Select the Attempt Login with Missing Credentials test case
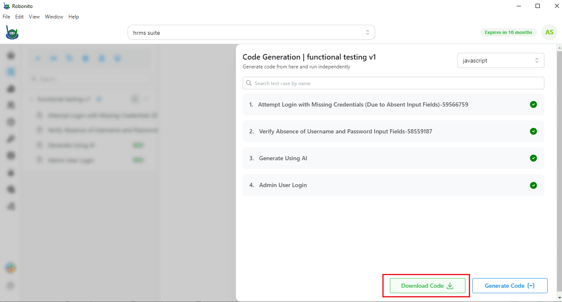Viewport: 562px width, 302px height. (393, 104)
